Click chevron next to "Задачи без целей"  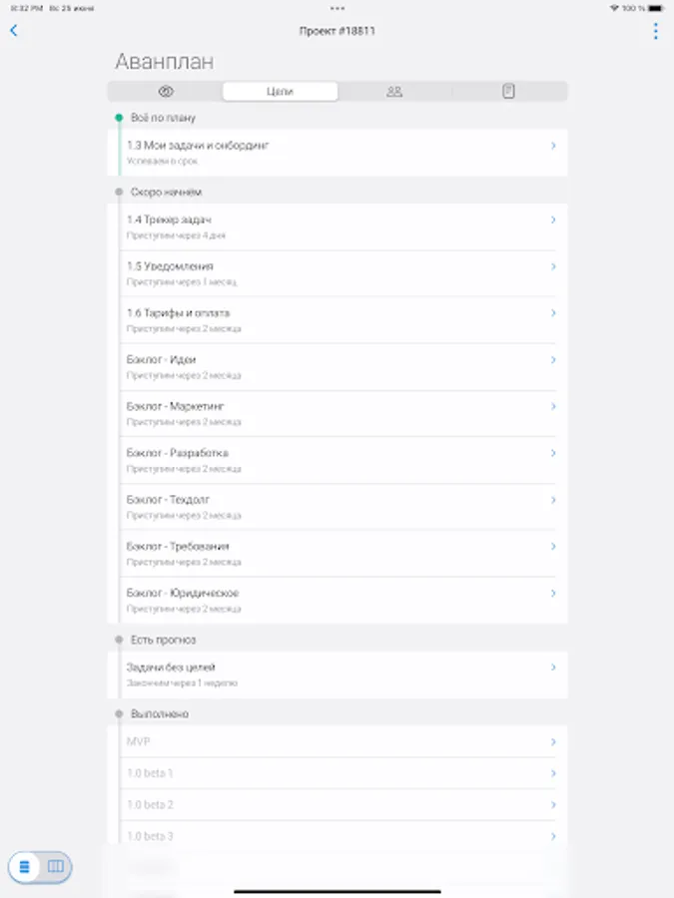(x=553, y=668)
